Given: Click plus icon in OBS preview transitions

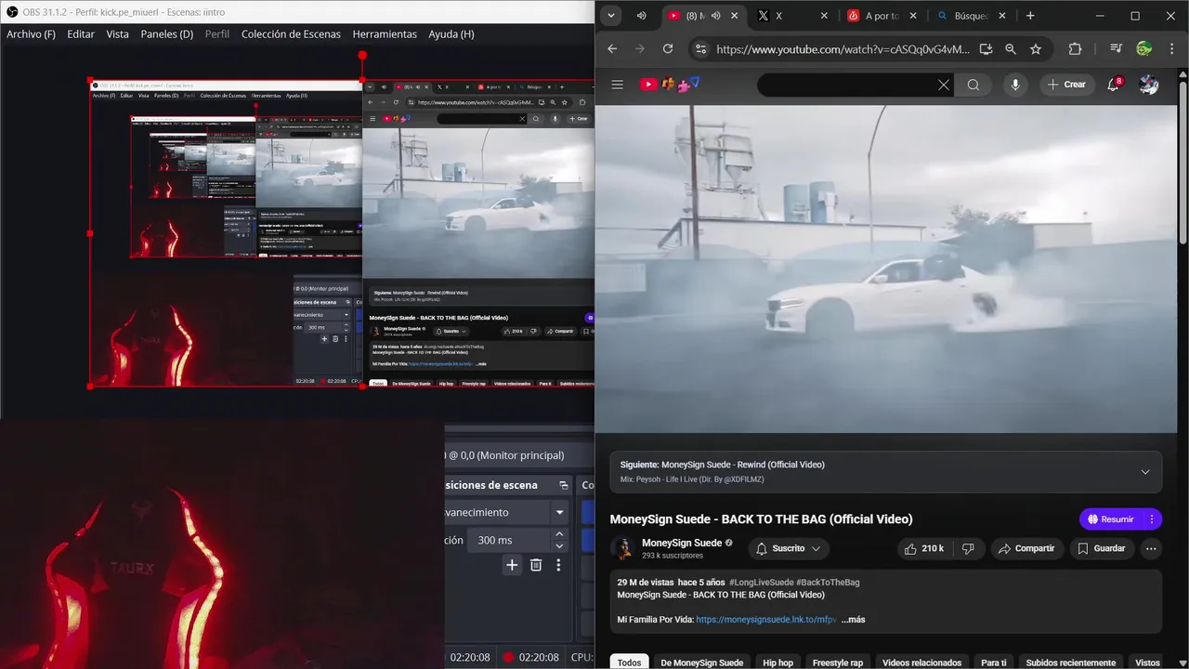Looking at the screenshot, I should (x=512, y=565).
